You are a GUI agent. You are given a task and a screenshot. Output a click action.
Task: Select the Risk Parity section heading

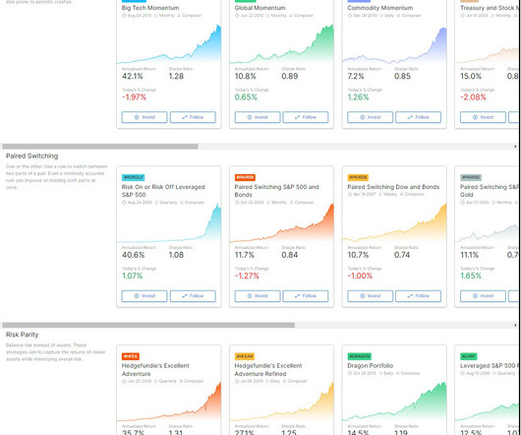[x=23, y=335]
